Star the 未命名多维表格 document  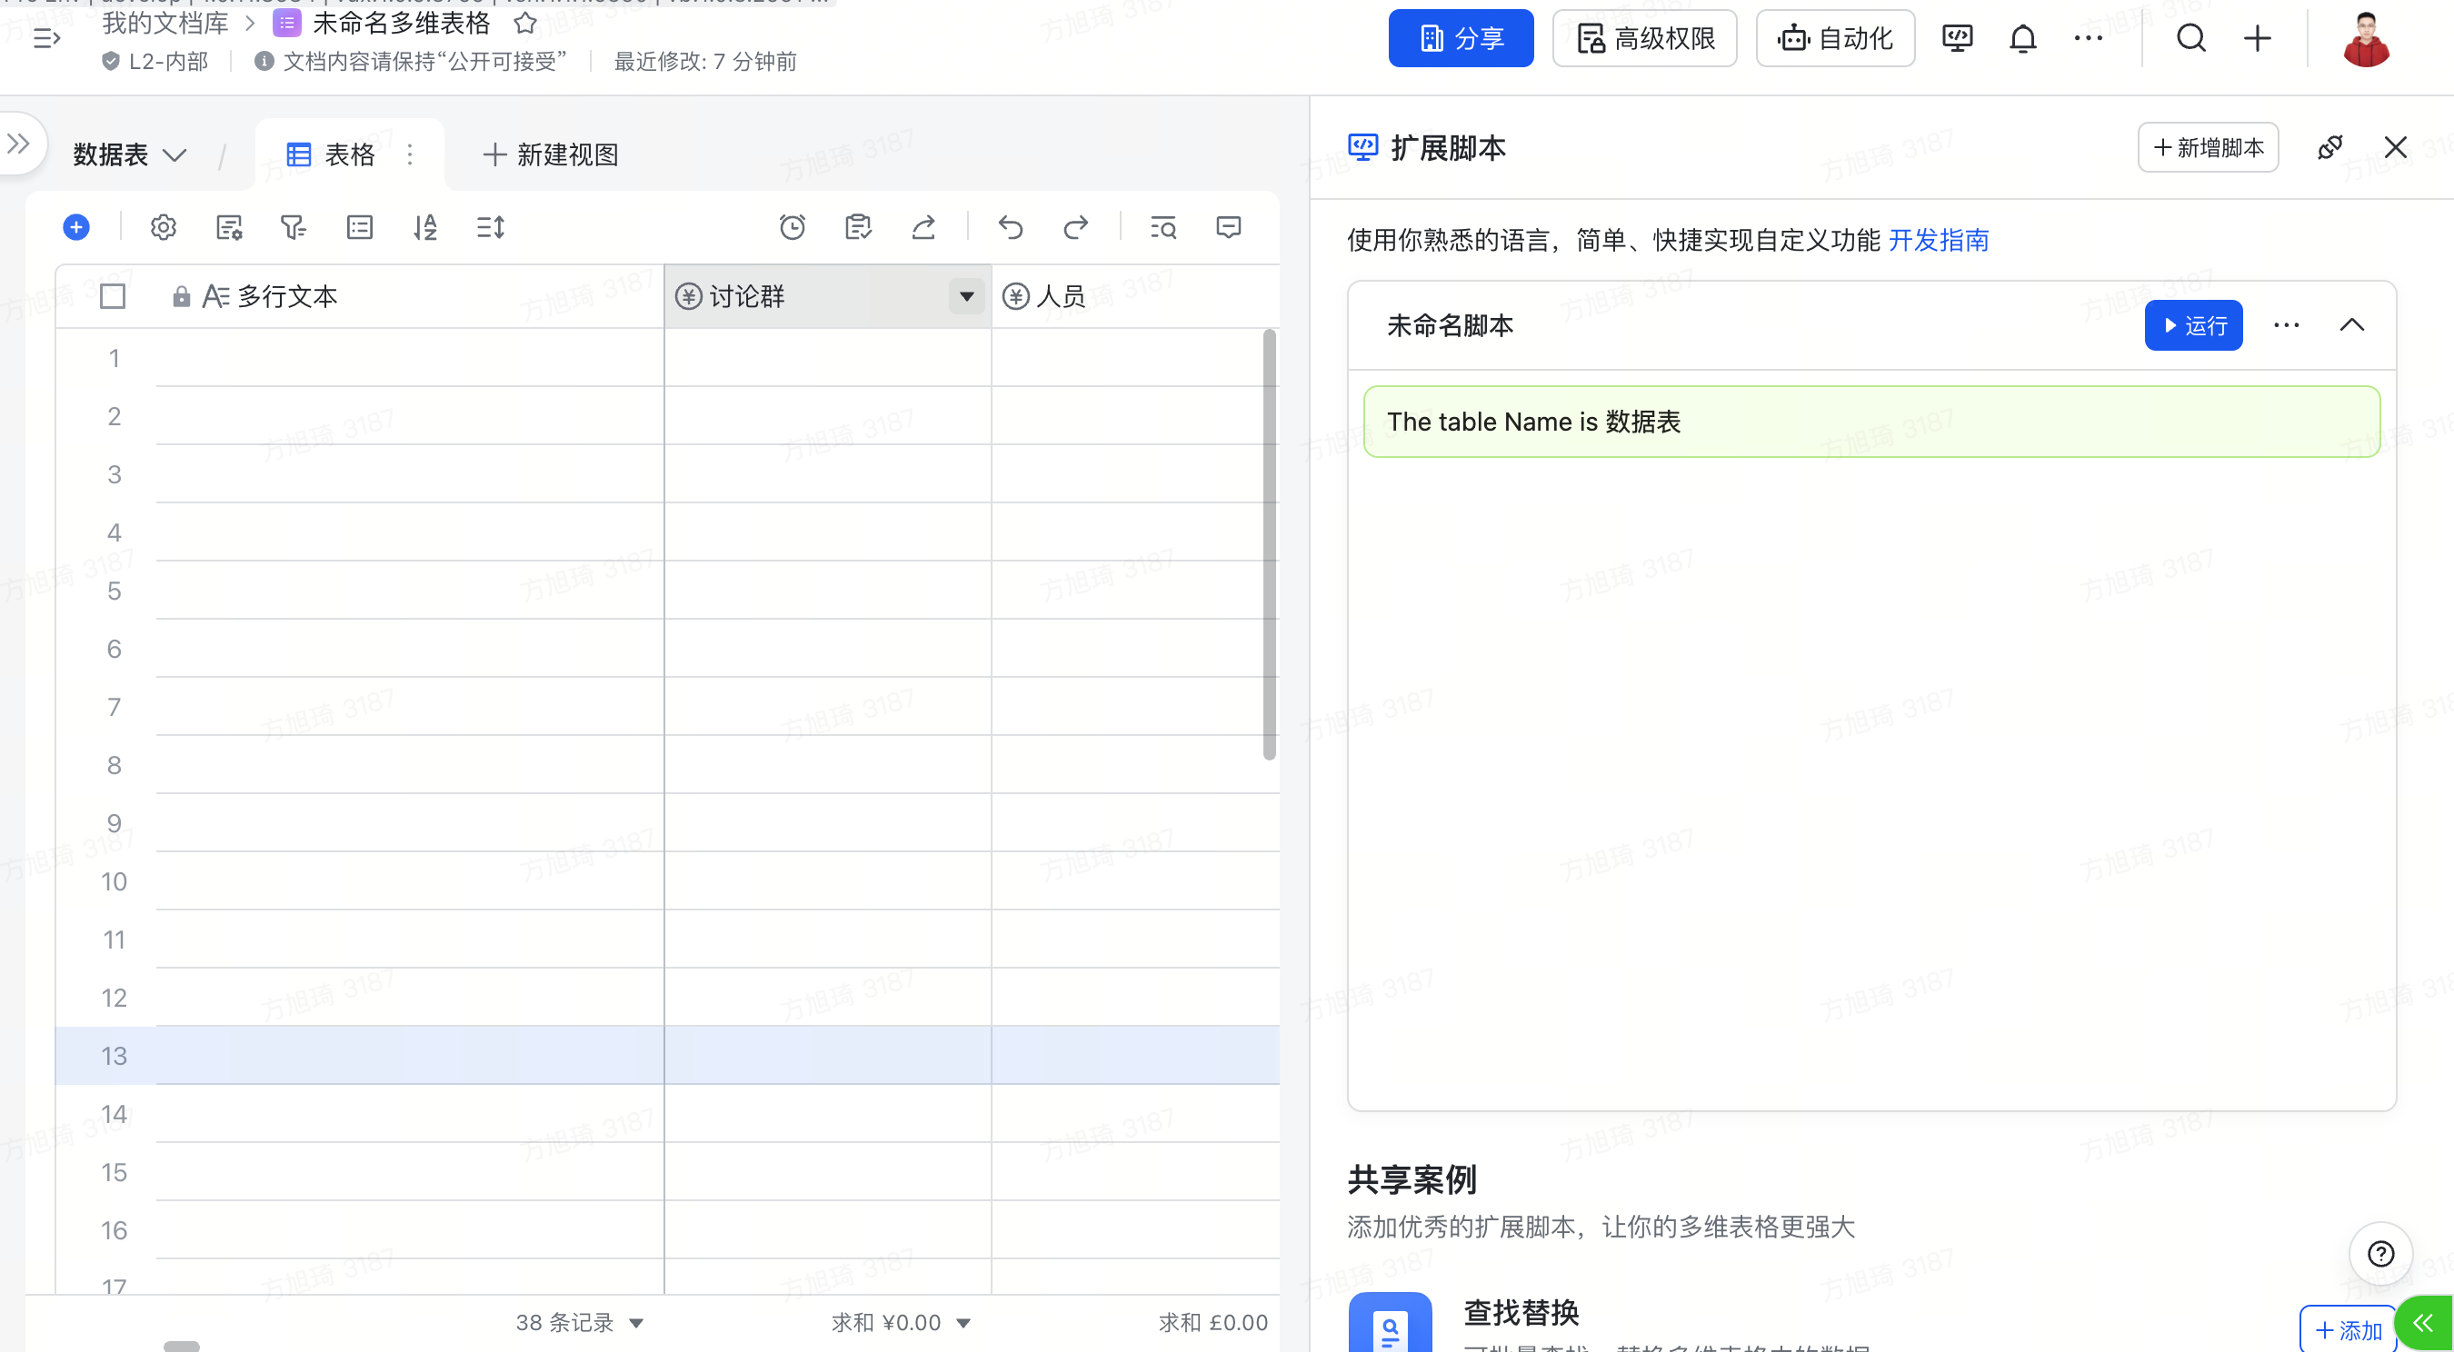[525, 22]
